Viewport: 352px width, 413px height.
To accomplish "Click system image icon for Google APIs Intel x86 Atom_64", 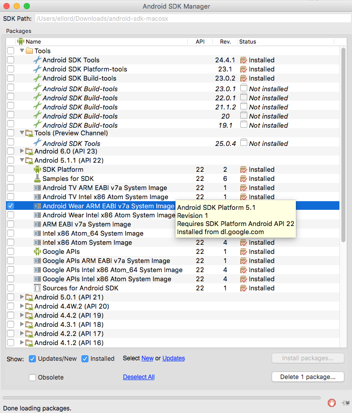I will [x=37, y=270].
